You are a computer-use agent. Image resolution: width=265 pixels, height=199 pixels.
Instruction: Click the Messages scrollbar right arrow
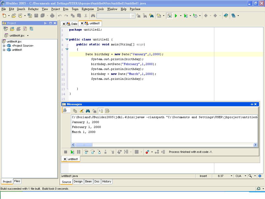pos(255,145)
